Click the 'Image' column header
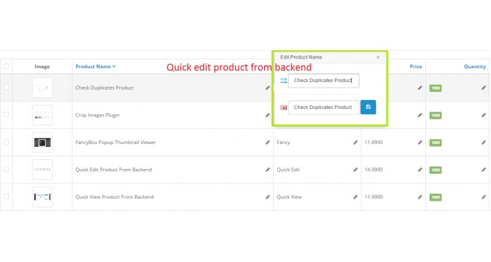Screen dimensions: 491x262 click(42, 66)
